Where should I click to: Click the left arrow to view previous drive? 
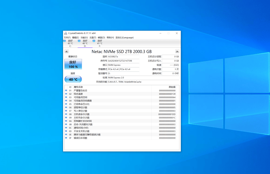[66, 51]
